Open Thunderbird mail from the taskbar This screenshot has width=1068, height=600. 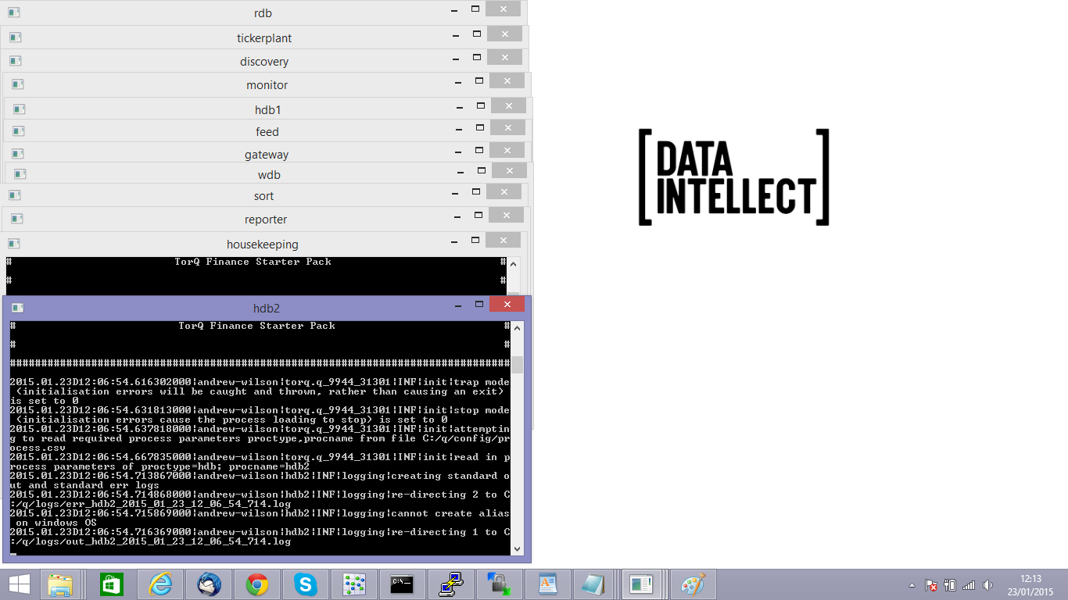(x=209, y=584)
